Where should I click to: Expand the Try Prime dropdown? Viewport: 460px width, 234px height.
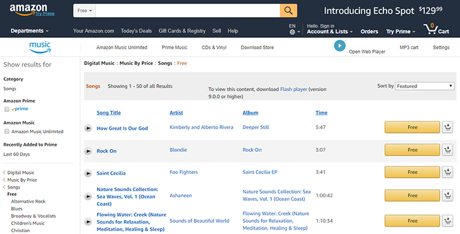[401, 32]
